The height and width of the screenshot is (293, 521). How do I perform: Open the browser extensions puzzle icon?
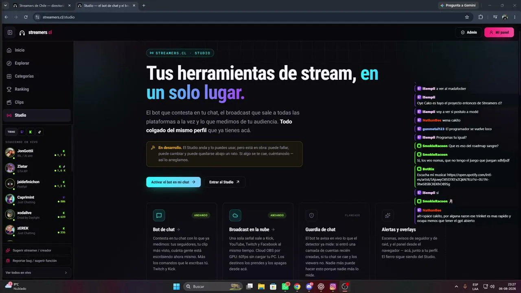481,17
